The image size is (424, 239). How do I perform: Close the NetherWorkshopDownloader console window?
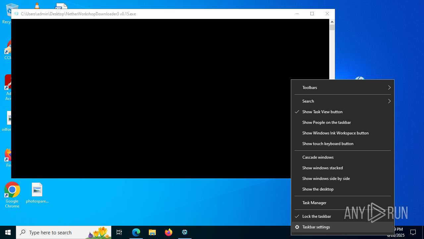[x=327, y=14]
